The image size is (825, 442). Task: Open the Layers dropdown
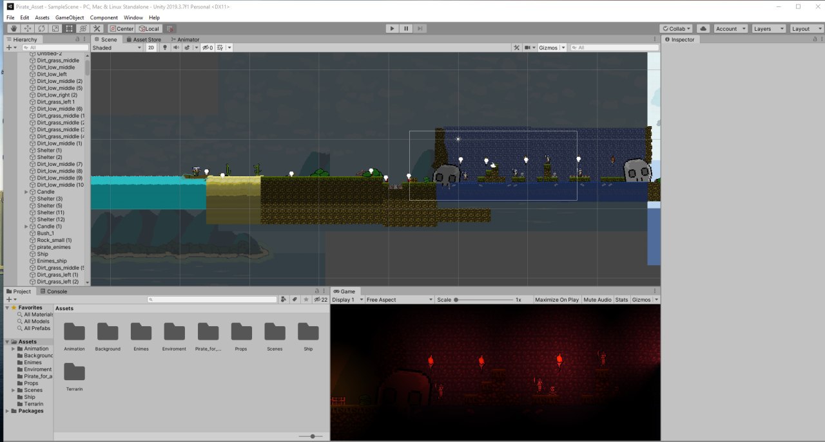[x=768, y=28]
